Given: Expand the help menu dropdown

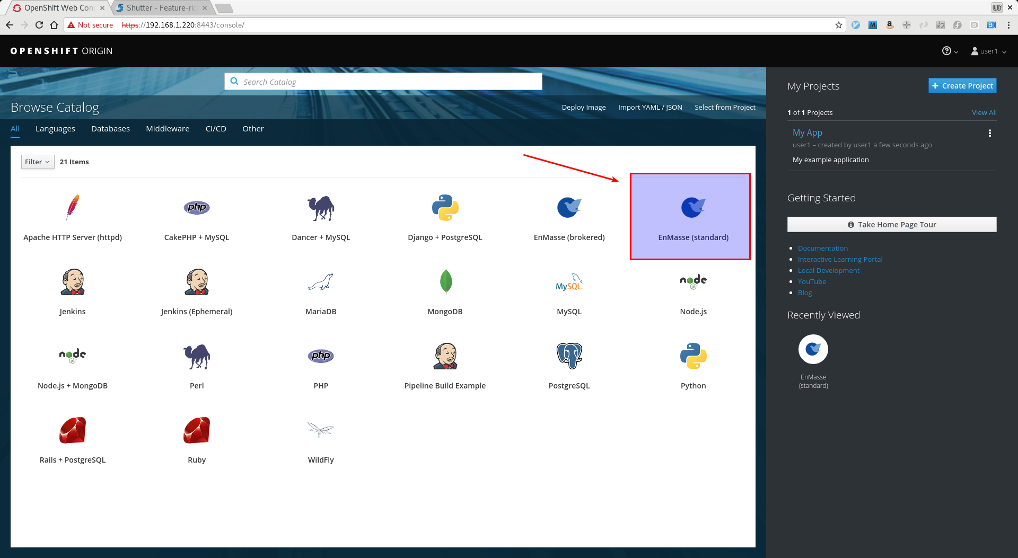Looking at the screenshot, I should click(950, 51).
